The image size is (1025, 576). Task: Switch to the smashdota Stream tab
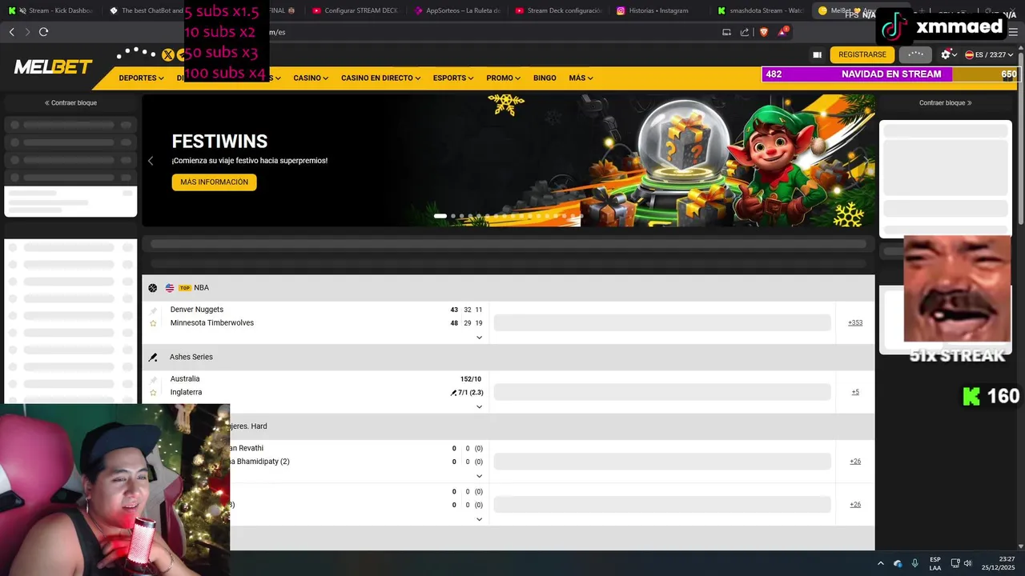click(762, 10)
